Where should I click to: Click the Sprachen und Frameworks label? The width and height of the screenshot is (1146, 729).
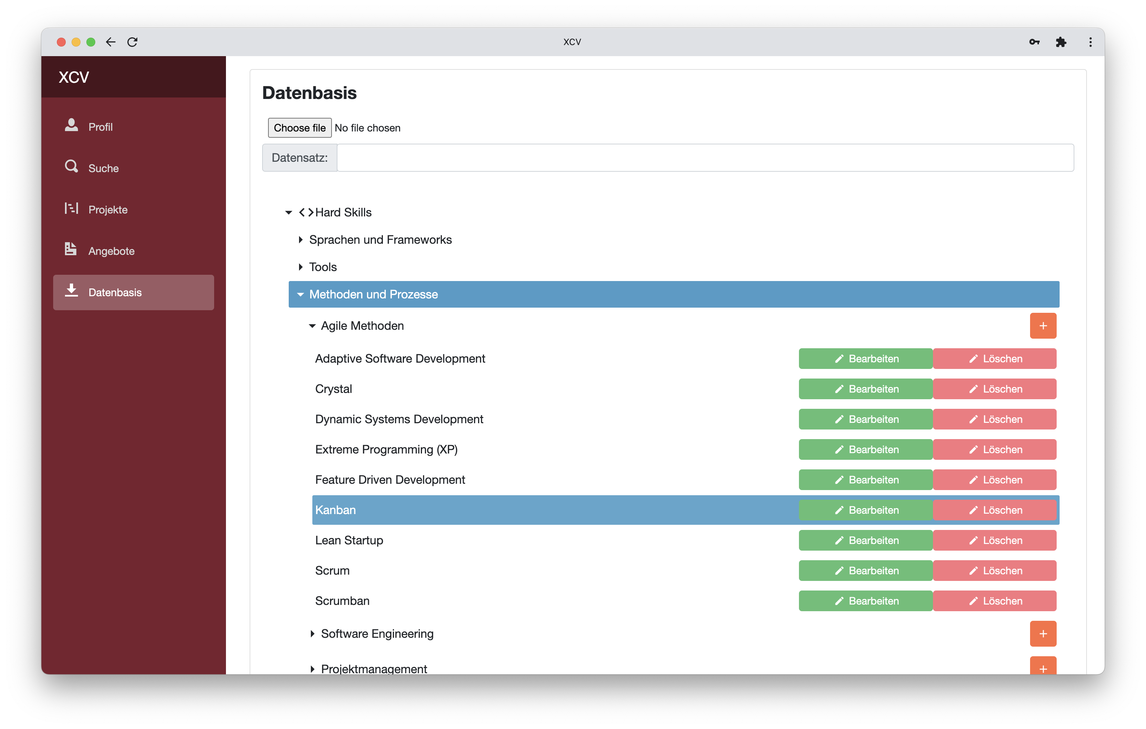pyautogui.click(x=380, y=240)
